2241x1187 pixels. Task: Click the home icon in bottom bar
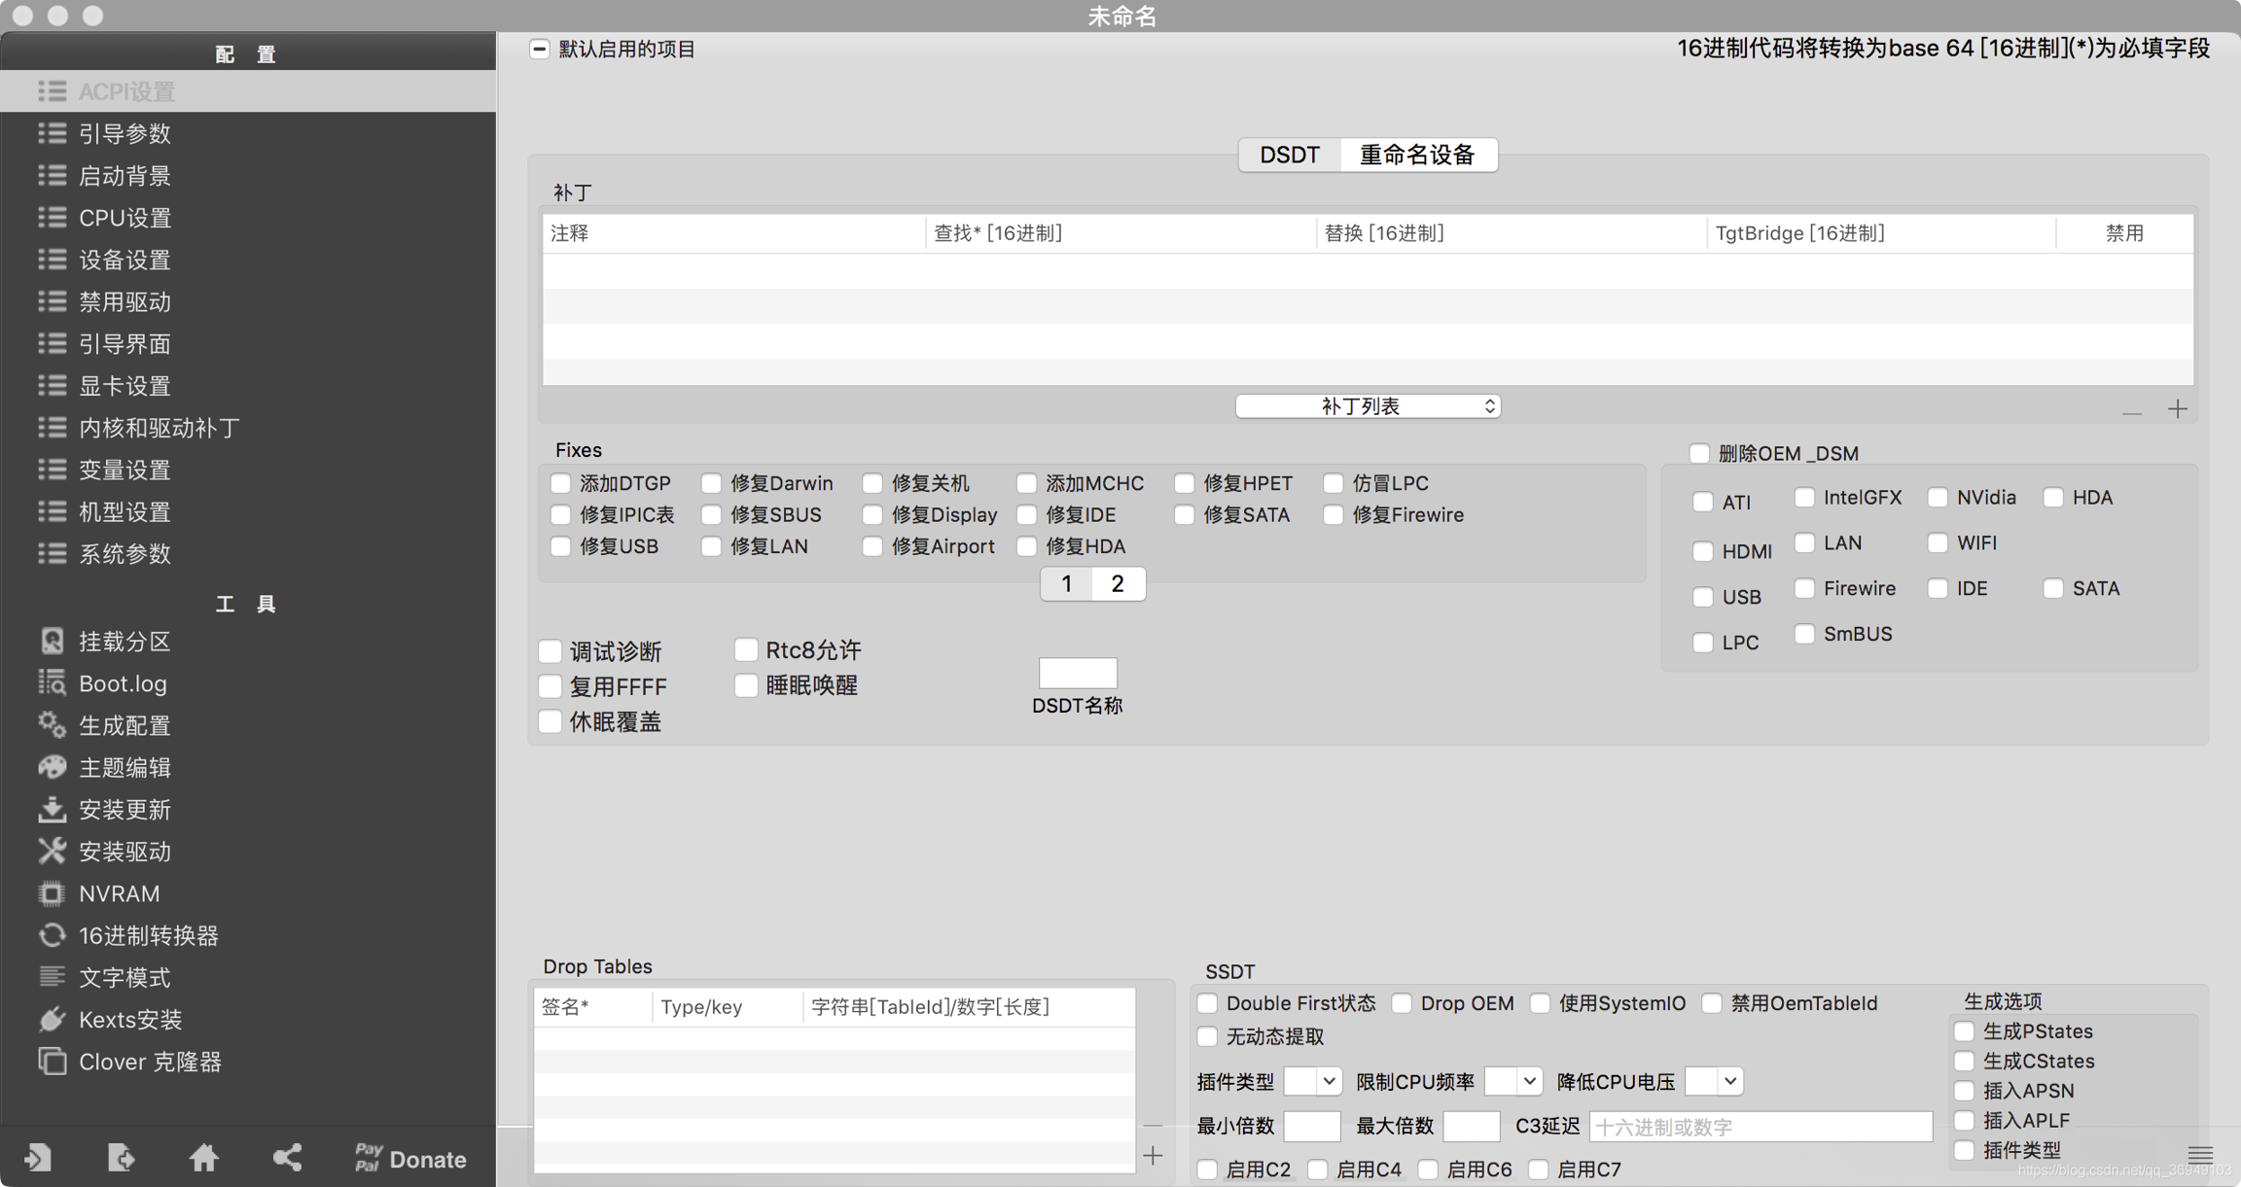tap(203, 1158)
